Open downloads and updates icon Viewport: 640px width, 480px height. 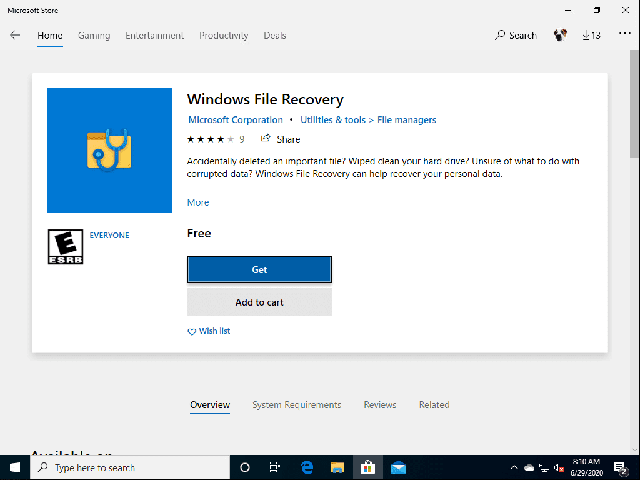click(x=591, y=36)
